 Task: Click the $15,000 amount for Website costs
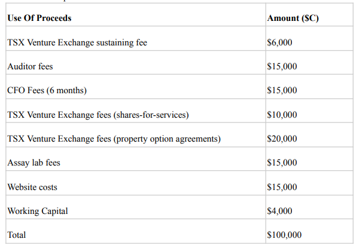coord(282,187)
